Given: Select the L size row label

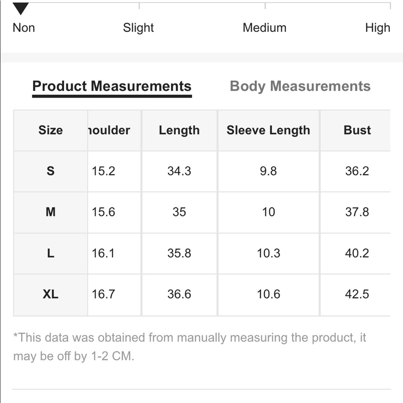Looking at the screenshot, I should click(x=51, y=253).
